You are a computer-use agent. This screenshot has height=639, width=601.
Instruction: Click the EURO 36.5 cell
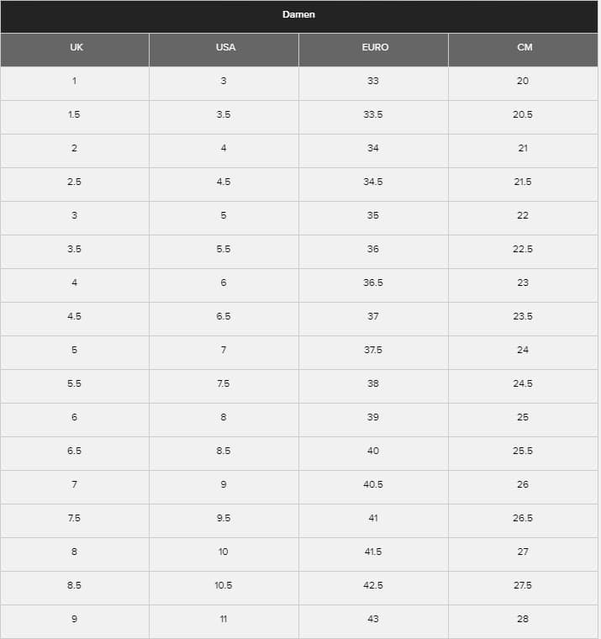point(373,283)
